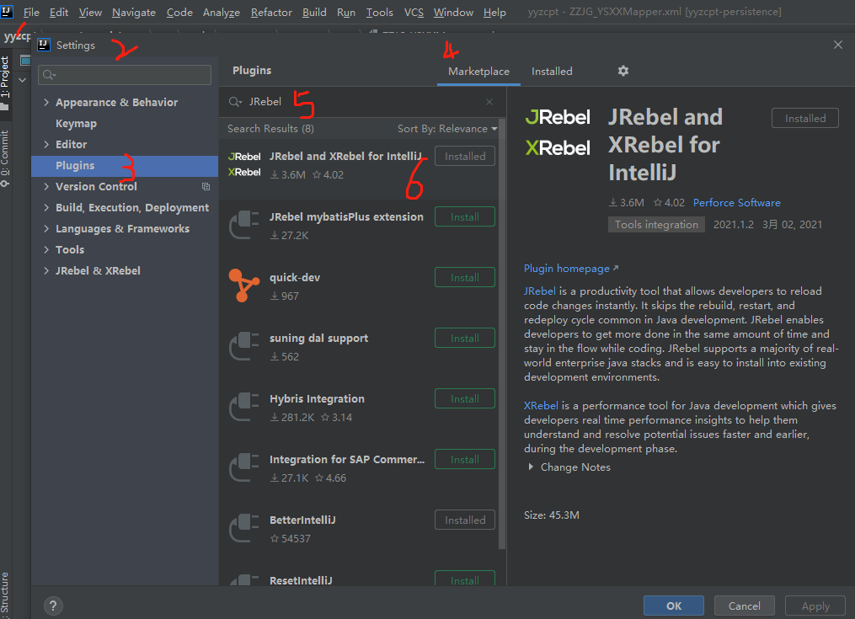This screenshot has height=619, width=855.
Task: Click the IntelliJ IDEA logo in the title bar
Action: click(9, 12)
